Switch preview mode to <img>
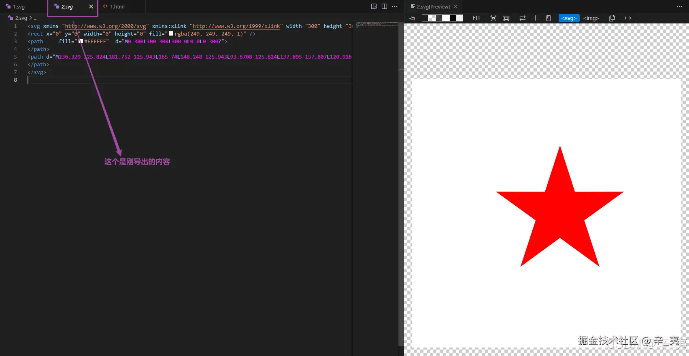Screen dimensions: 689x356 (x=591, y=18)
